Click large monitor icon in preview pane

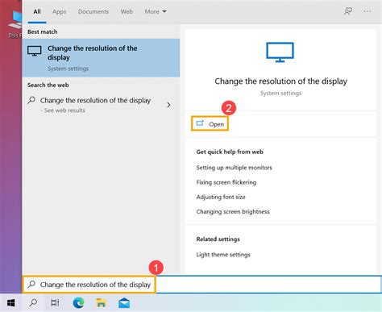point(280,52)
